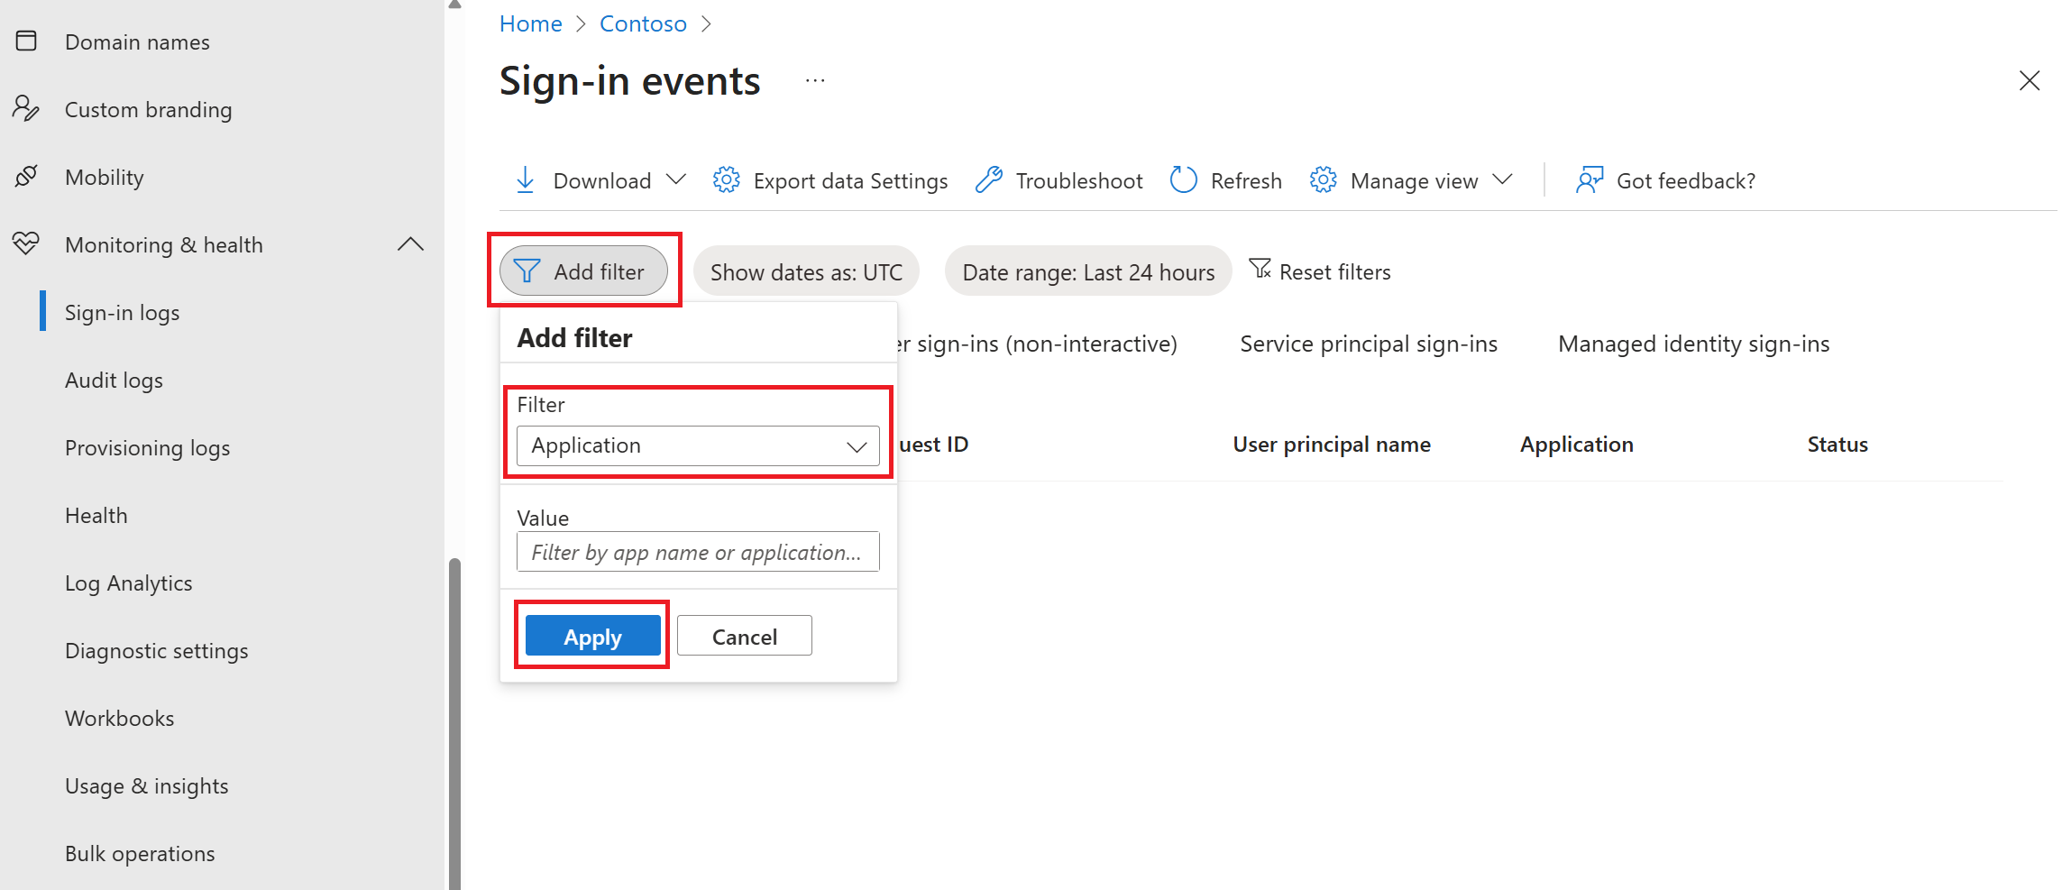Expand the Download chevron menu
The width and height of the screenshot is (2062, 890).
(x=676, y=180)
